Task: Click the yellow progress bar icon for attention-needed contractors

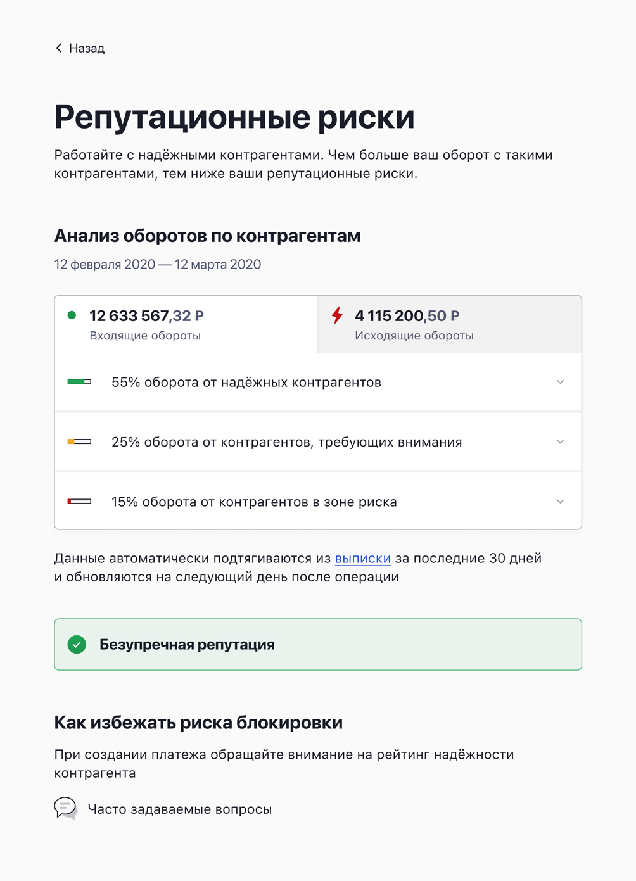Action: point(80,441)
